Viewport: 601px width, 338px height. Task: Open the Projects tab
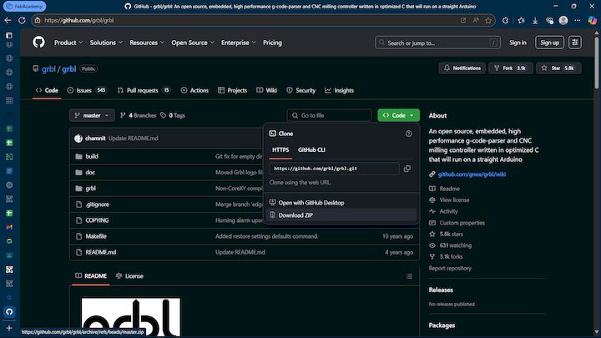232,90
